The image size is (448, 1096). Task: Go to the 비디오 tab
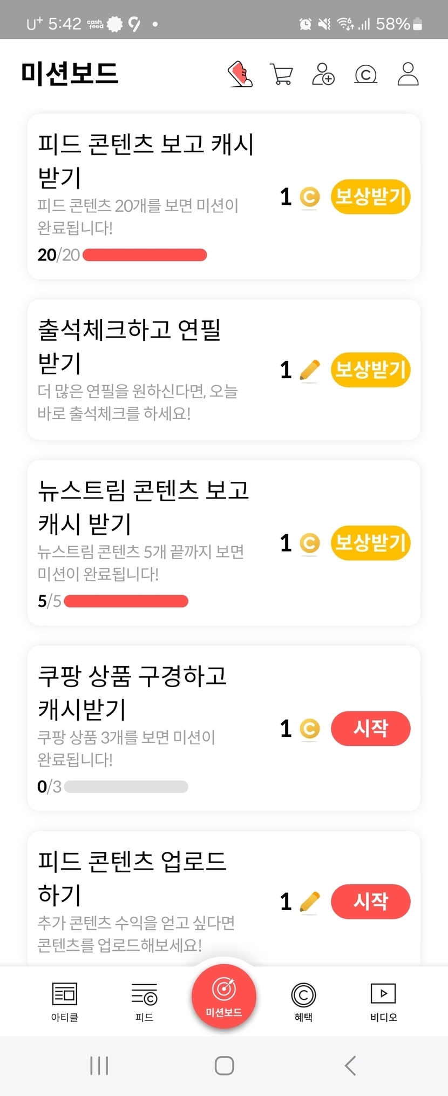(383, 1002)
